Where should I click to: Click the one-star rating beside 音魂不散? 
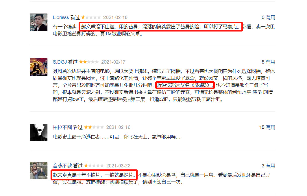94,166
